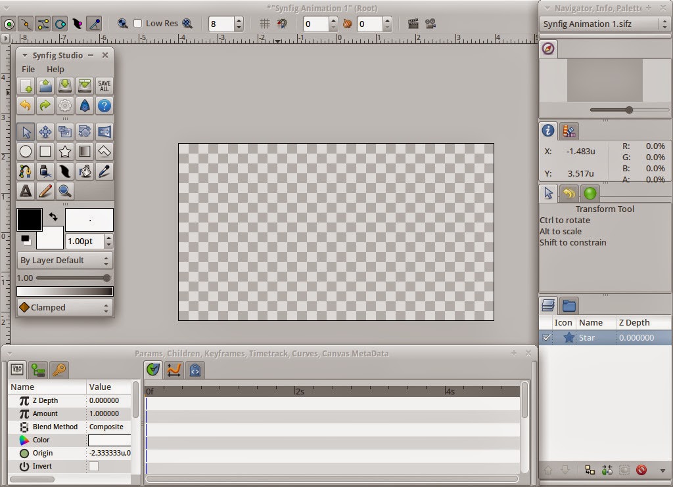The height and width of the screenshot is (487, 673).
Task: Expand the Params panel title arrow
Action: (9, 353)
